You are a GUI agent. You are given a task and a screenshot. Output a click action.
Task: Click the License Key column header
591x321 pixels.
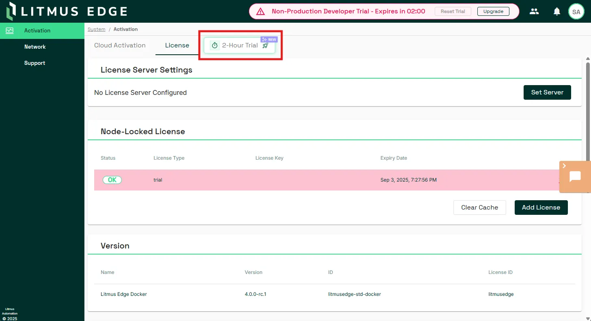coord(269,158)
